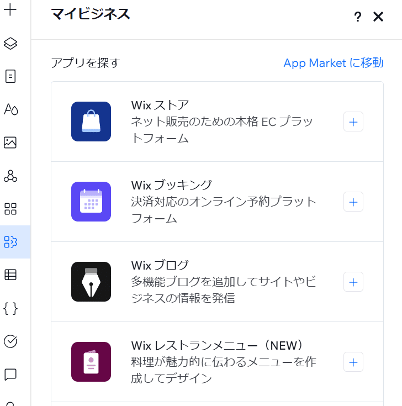Open the curly braces code icon
Screen dimensions: 402x406
[x=10, y=308]
